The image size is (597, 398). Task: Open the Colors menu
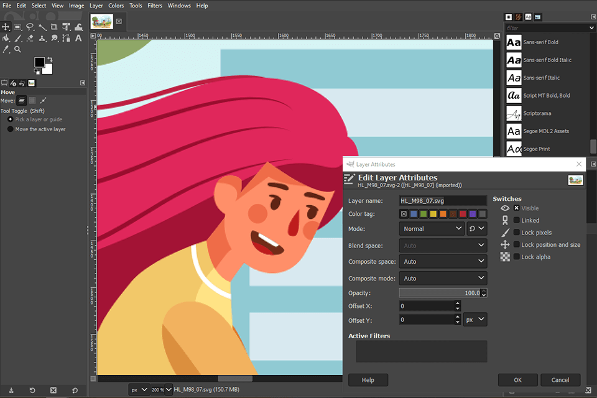pos(116,6)
